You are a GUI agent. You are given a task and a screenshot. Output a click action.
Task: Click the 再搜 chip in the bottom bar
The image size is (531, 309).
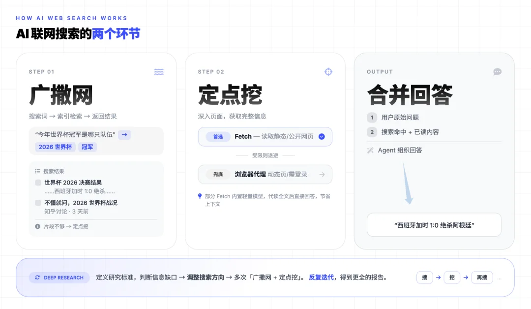pos(482,278)
